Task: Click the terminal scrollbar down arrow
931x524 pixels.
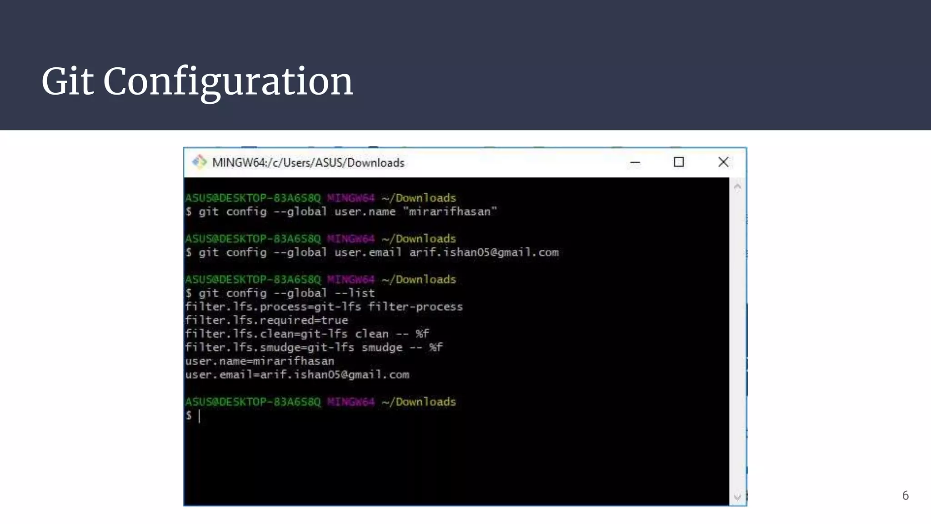Action: (737, 497)
